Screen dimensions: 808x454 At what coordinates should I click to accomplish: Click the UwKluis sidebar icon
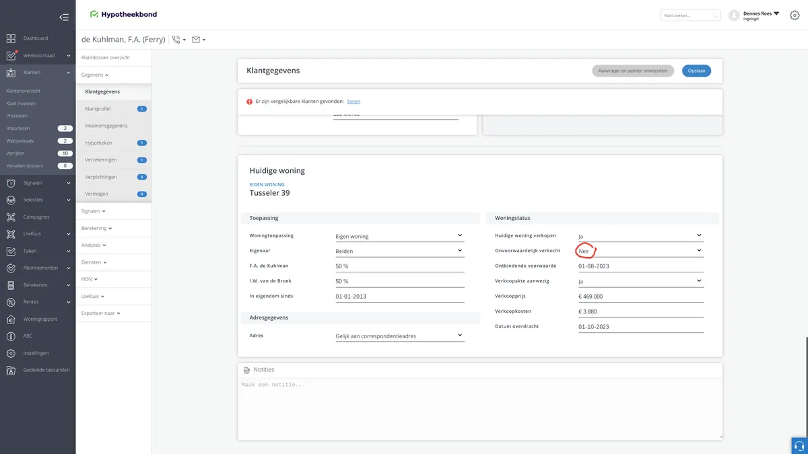click(11, 234)
